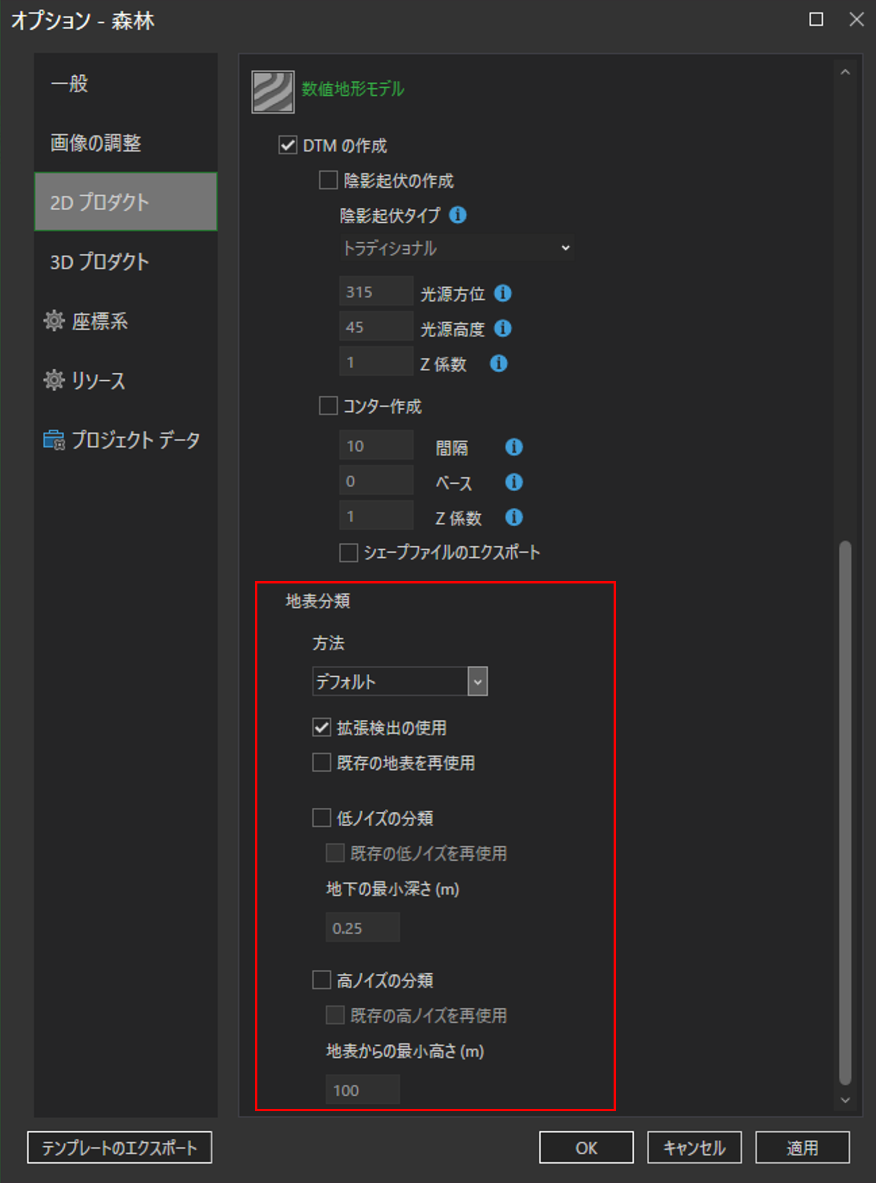The height and width of the screenshot is (1183, 876).
Task: Click the プロジェクト データ briefcase icon
Action: coord(54,439)
